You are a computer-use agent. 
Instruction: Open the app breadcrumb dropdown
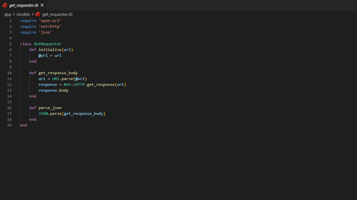pos(7,14)
